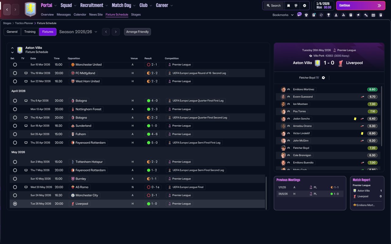This screenshot has width=391, height=244.
Task: Open the Stages sub-menu tab
Action: (136, 14)
